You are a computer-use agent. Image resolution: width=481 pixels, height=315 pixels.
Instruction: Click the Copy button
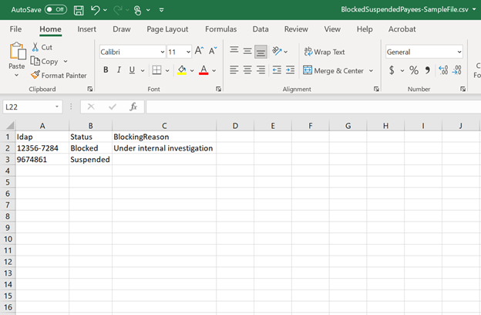click(45, 62)
